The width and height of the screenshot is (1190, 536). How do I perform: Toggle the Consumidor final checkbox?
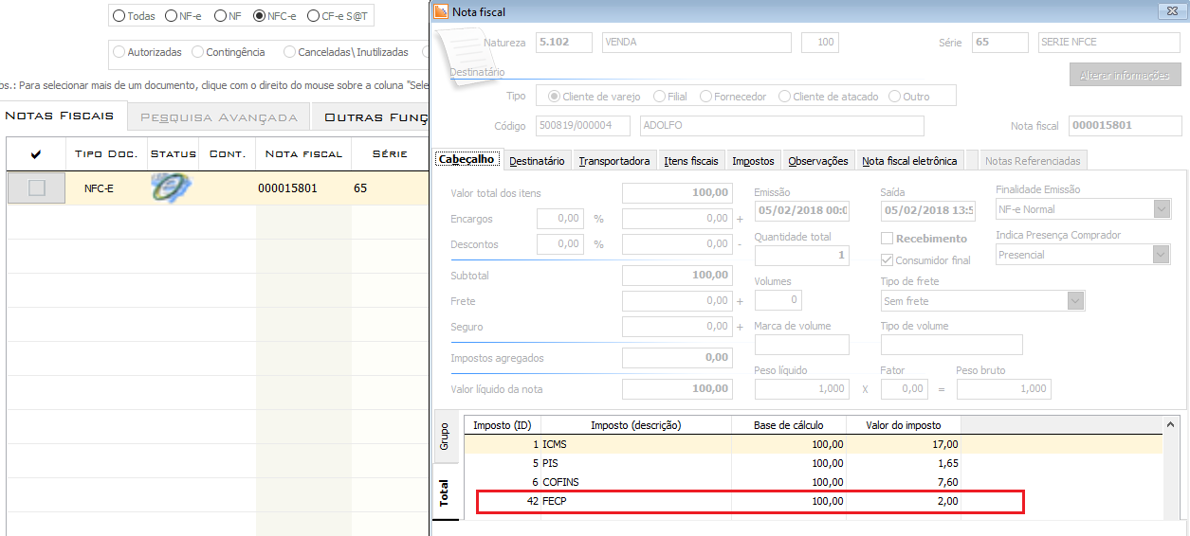click(888, 259)
